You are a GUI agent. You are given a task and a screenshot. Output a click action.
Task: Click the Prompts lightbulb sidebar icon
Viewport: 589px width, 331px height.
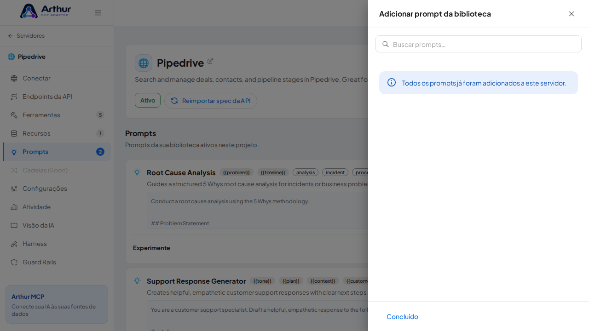(14, 152)
